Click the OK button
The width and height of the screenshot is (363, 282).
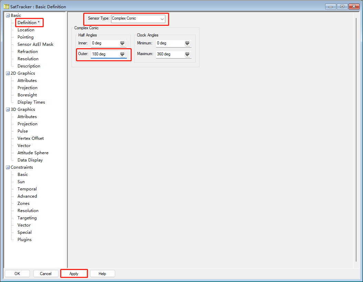point(17,274)
